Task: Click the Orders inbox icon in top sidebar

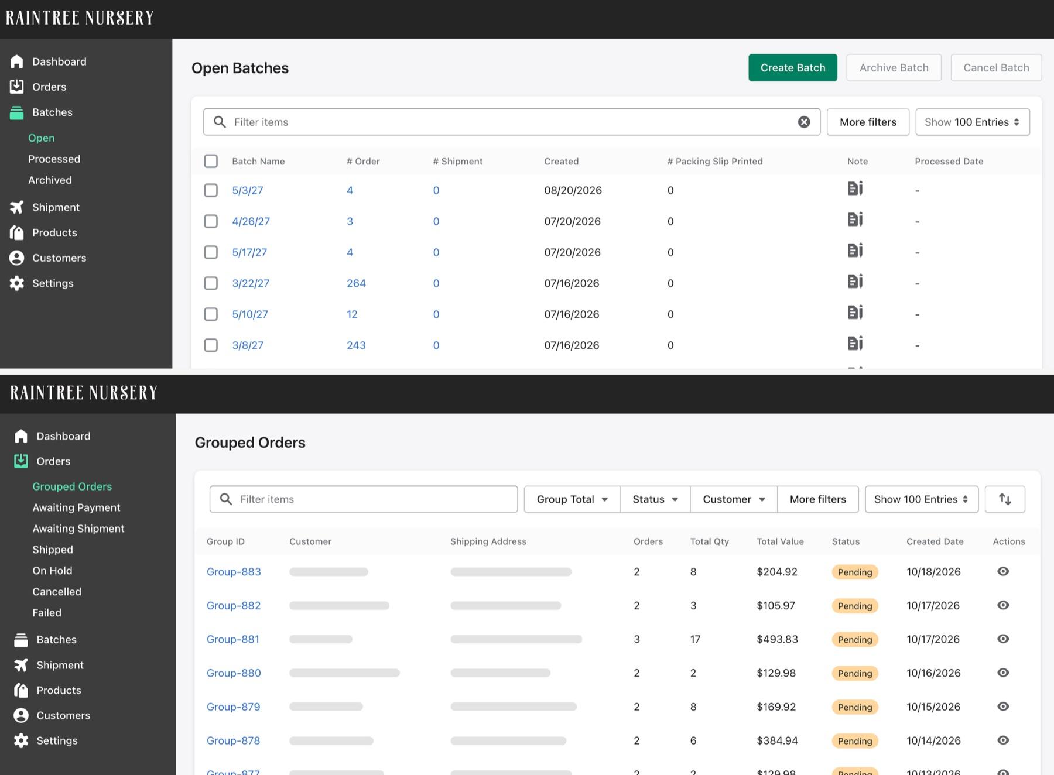Action: [x=17, y=87]
